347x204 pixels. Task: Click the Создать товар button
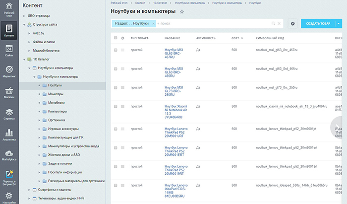click(x=318, y=23)
